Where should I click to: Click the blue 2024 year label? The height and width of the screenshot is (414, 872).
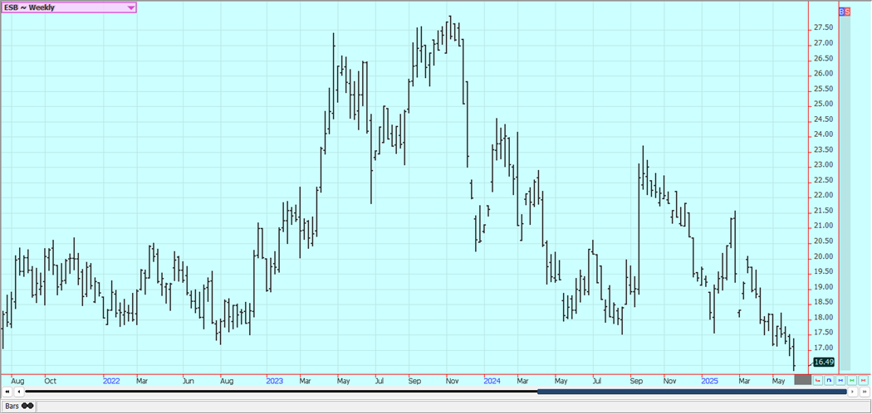[x=492, y=381]
